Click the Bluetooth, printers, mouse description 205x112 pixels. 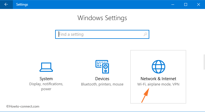click(x=102, y=84)
